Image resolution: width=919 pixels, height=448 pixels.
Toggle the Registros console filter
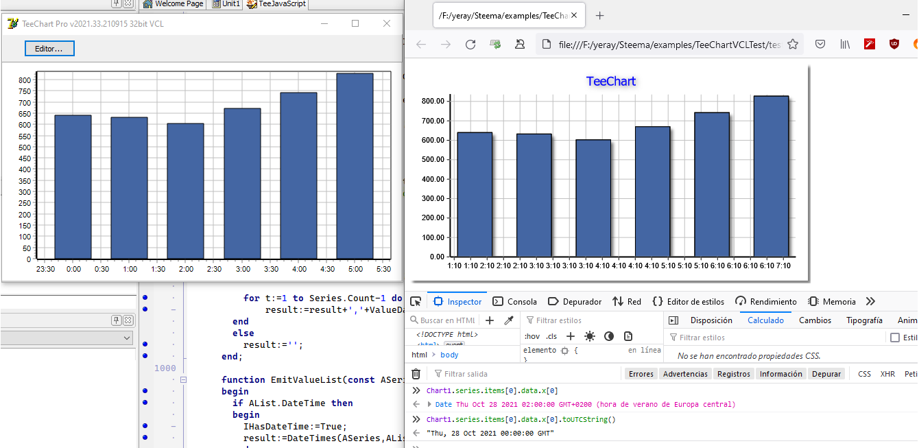point(734,374)
